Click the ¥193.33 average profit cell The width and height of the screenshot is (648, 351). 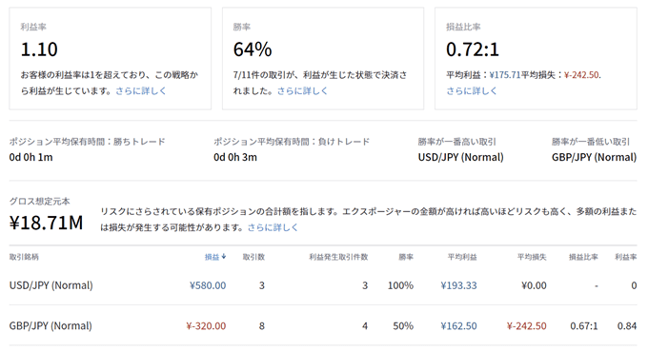point(458,285)
